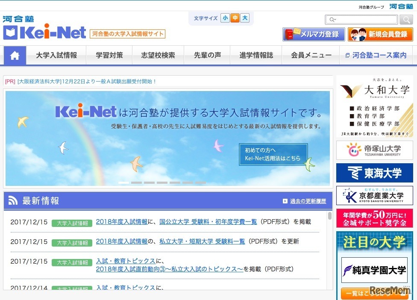Image resolution: width=417 pixels, height=300 pixels.
Task: Click the 大阪経済法科大学 PR link
Action: point(86,81)
